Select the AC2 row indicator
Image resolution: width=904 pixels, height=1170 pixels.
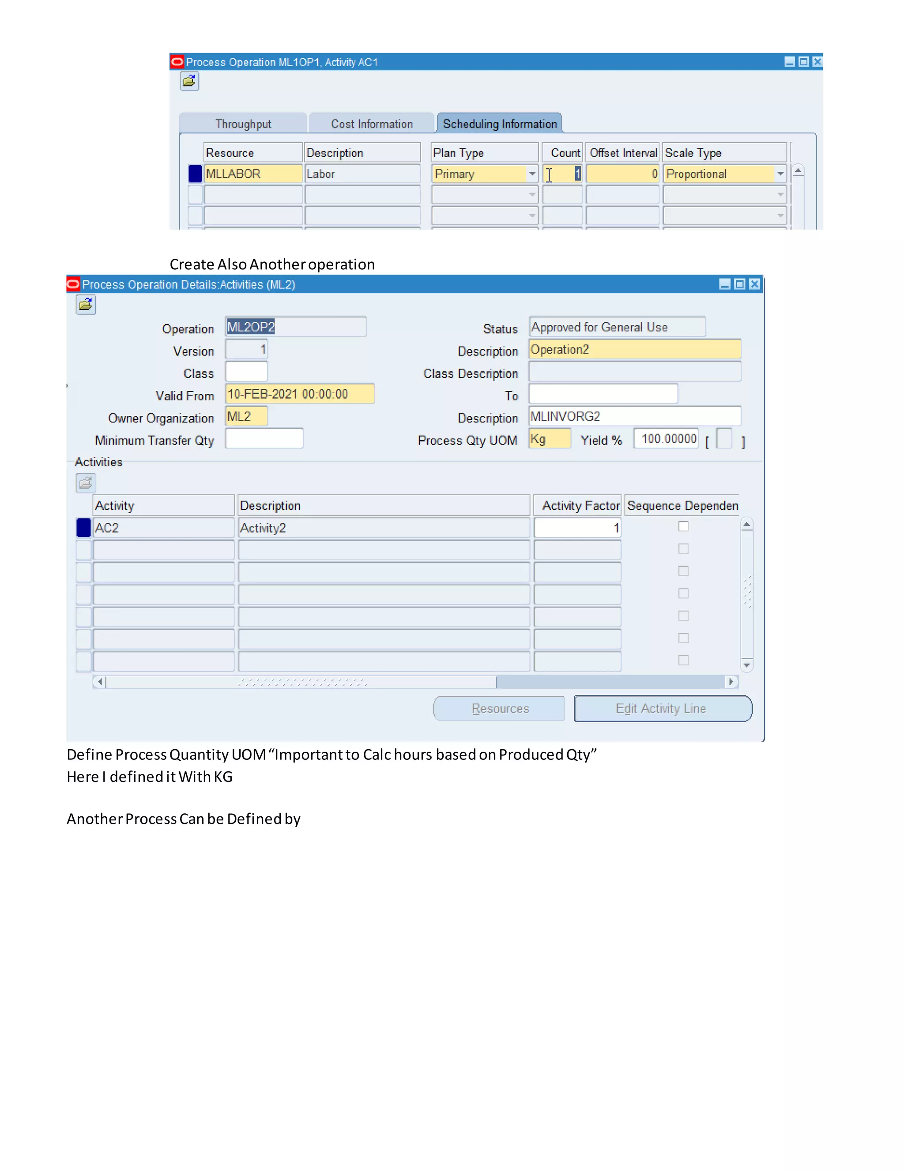point(83,528)
